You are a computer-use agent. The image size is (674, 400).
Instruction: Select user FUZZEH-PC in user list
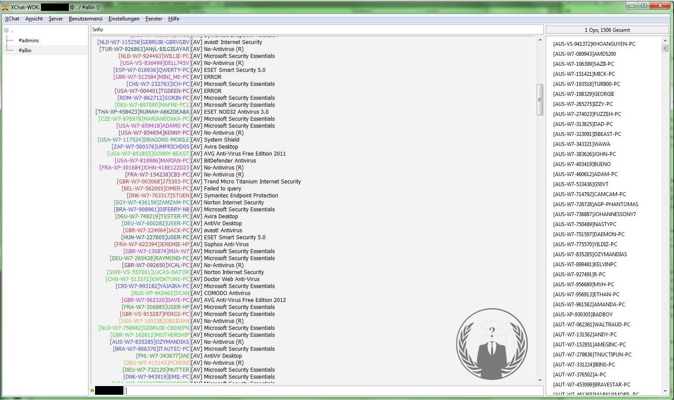(x=587, y=114)
